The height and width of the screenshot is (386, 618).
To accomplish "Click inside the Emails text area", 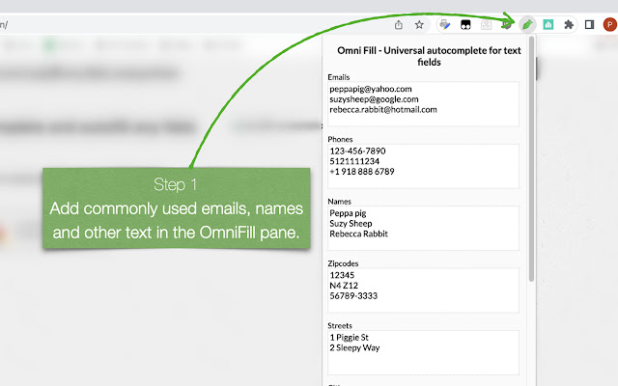I will [423, 104].
